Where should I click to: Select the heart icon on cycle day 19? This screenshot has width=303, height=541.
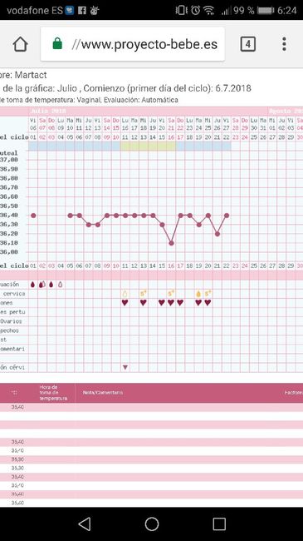coord(198,303)
